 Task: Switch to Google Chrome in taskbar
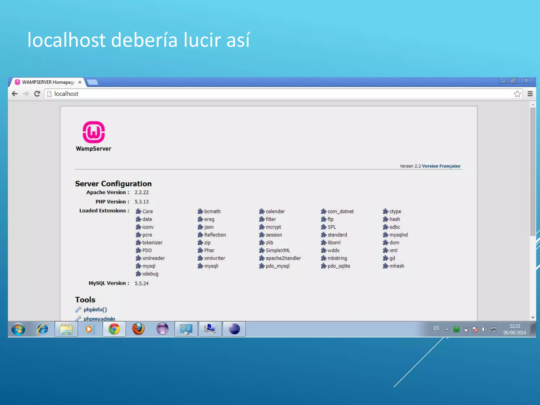[x=114, y=329]
